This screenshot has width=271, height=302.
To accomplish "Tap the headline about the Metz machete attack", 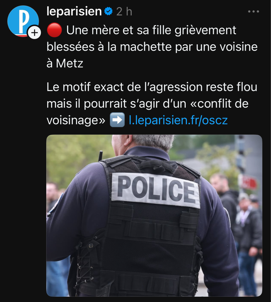I will 152,47.
